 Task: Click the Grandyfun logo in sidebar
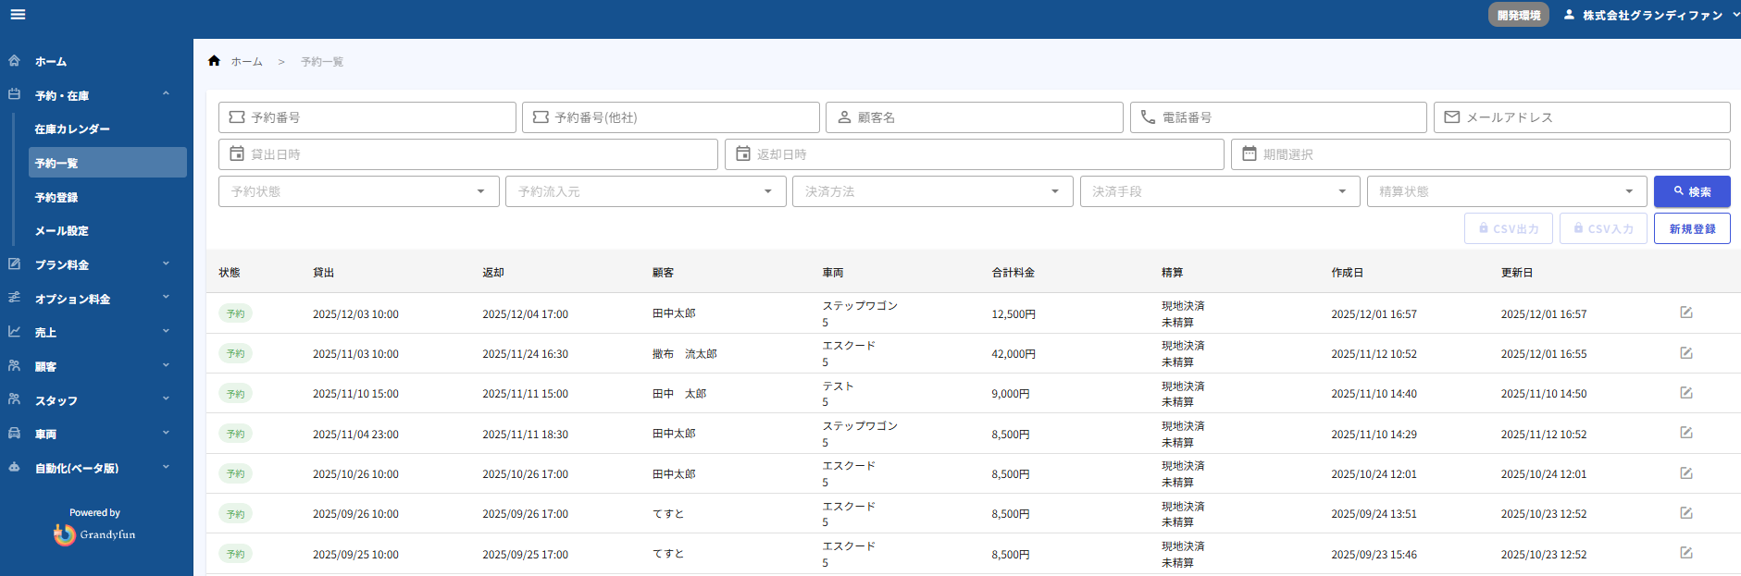point(94,534)
